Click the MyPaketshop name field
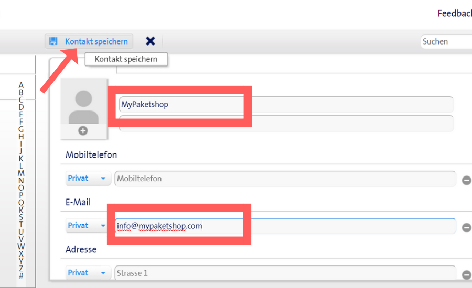 point(286,104)
